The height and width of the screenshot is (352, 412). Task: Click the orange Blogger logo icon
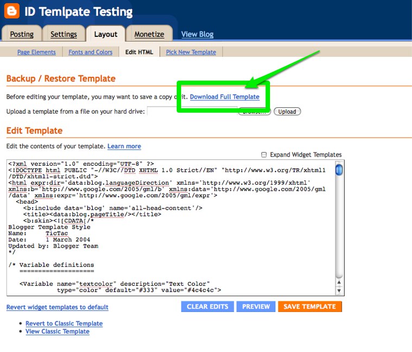coord(11,11)
